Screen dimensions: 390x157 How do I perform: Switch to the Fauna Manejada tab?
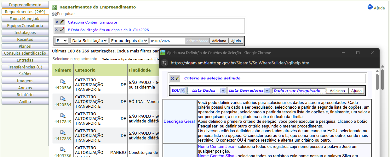[25, 19]
